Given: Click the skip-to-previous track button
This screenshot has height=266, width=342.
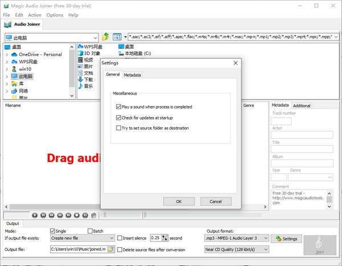Looking at the screenshot, I should [x=43, y=215].
